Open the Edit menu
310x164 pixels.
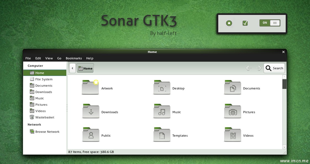click(38, 58)
